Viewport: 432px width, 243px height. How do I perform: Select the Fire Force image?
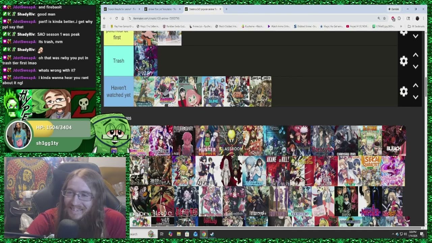click(x=238, y=91)
